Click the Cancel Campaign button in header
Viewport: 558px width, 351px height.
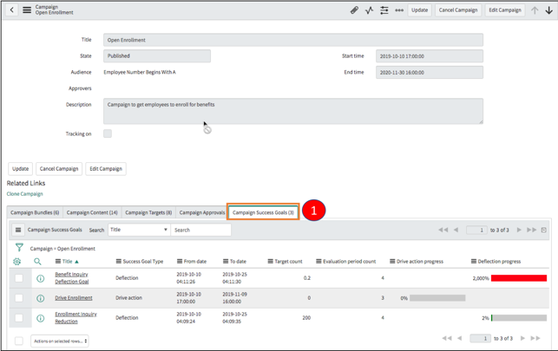458,10
